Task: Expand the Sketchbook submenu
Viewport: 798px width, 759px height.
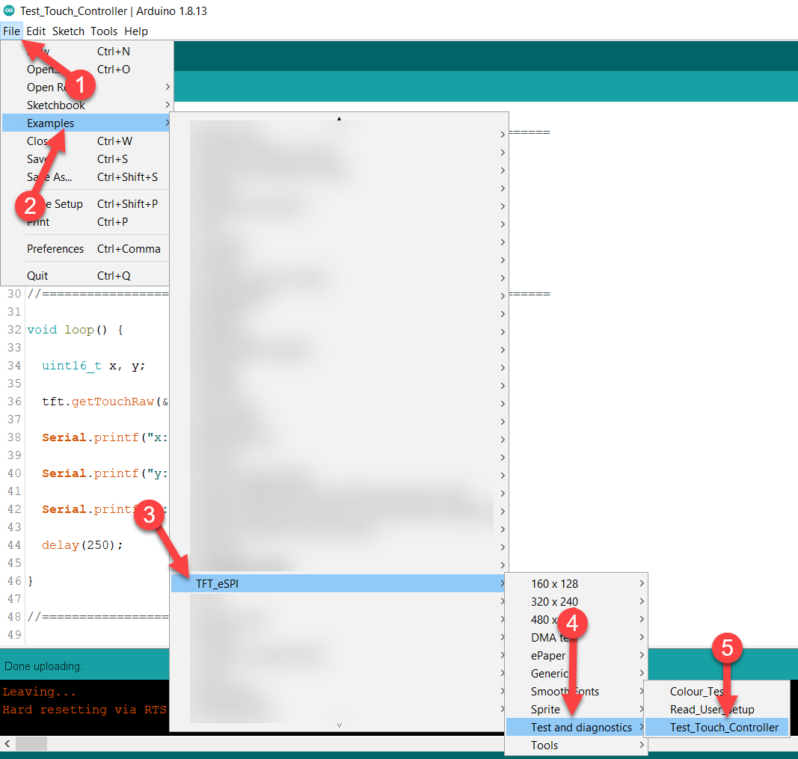Action: pos(86,105)
